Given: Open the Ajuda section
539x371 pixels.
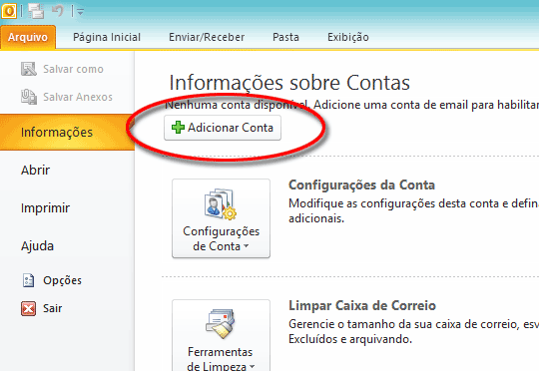Looking at the screenshot, I should (x=37, y=246).
